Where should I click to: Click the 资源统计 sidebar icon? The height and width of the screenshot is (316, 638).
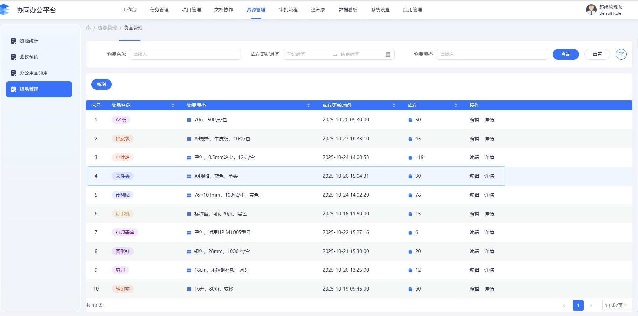click(x=13, y=41)
